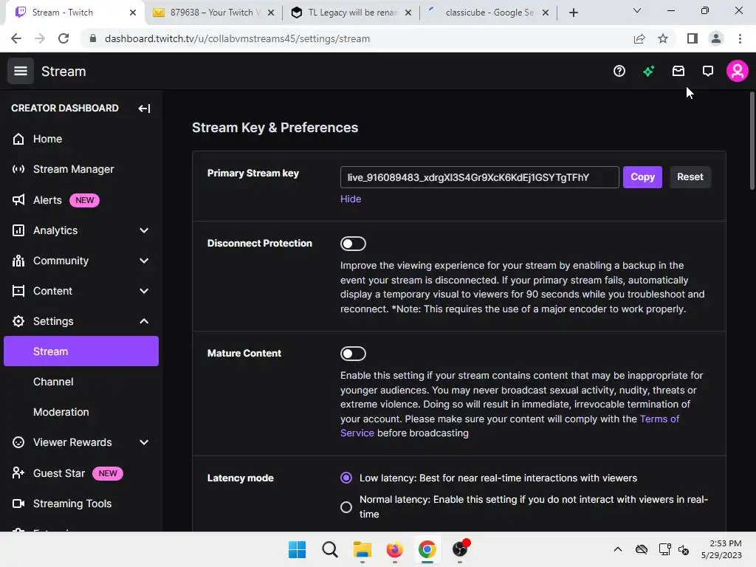Open a new browser tab
The width and height of the screenshot is (756, 567).
573,13
